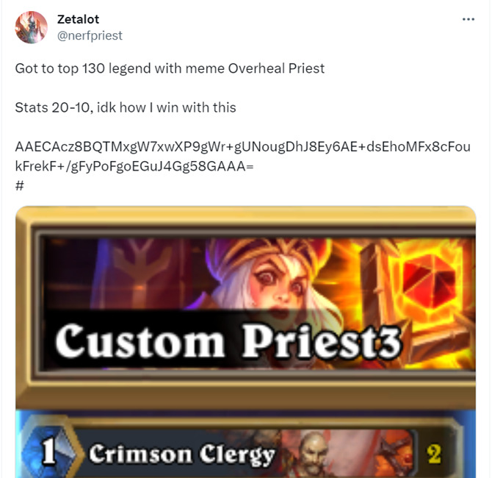Click the deck code line ending in GAAA=

click(134, 166)
